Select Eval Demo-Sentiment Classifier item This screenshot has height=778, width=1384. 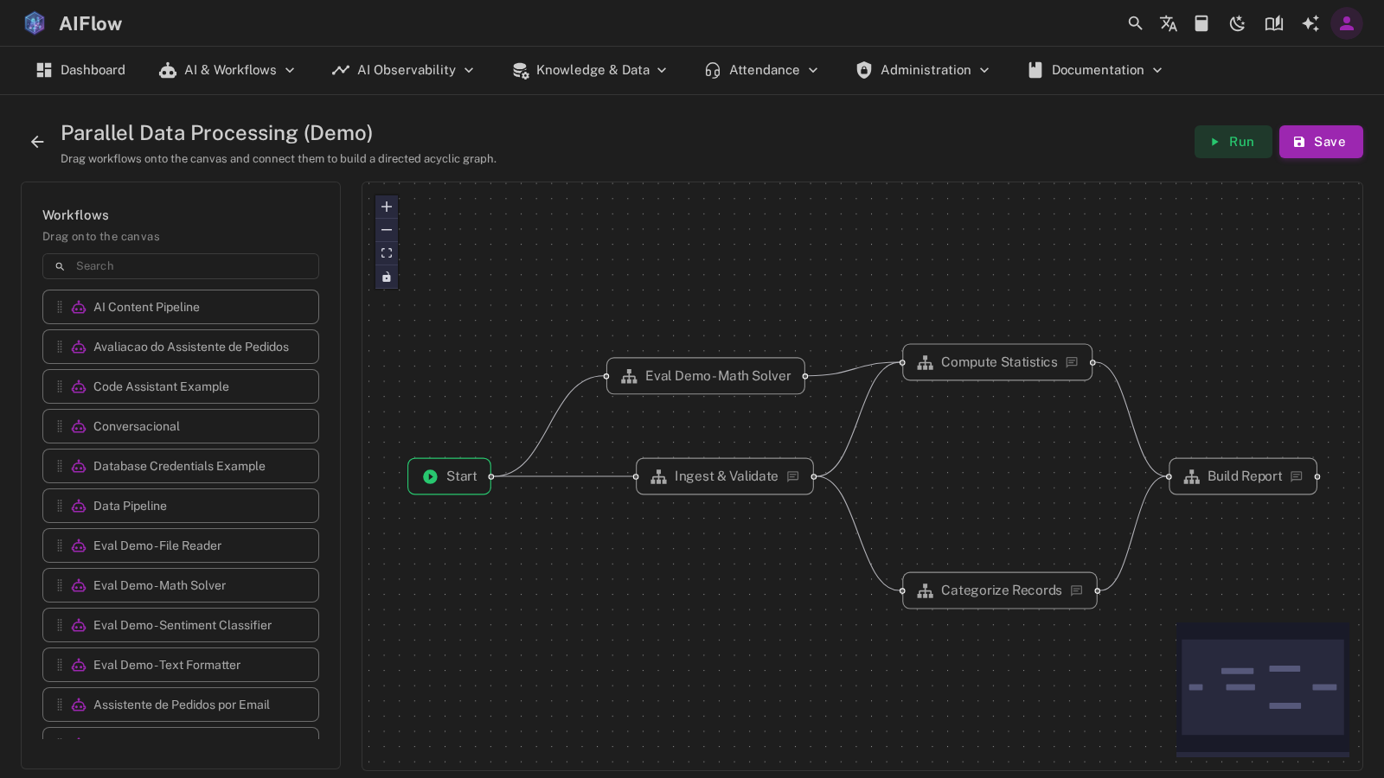click(181, 625)
